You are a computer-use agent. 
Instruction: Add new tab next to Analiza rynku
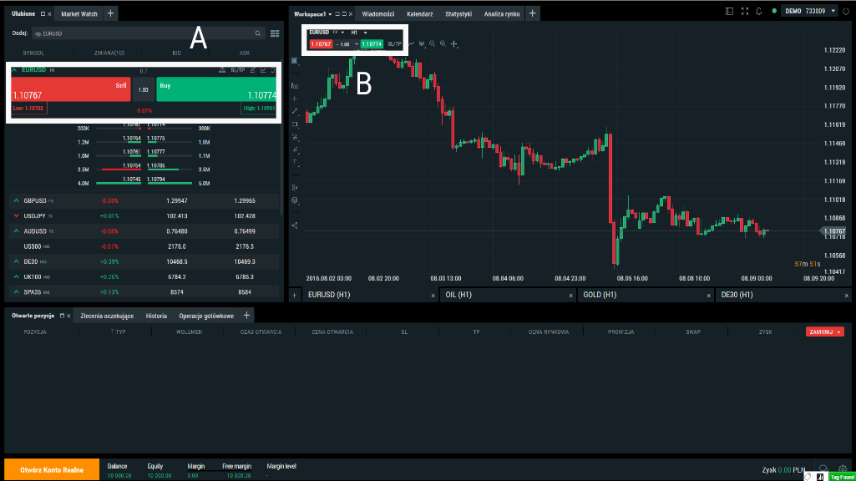pos(532,13)
